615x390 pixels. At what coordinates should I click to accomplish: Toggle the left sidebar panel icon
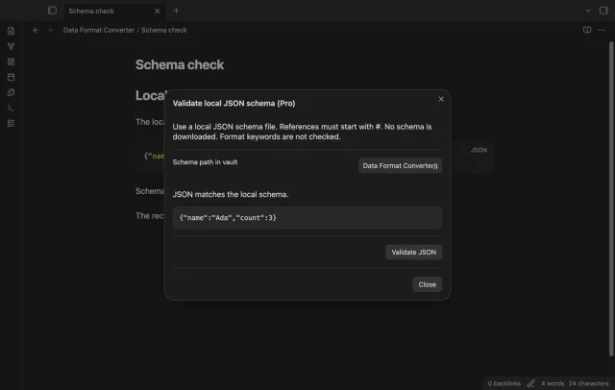(x=52, y=11)
